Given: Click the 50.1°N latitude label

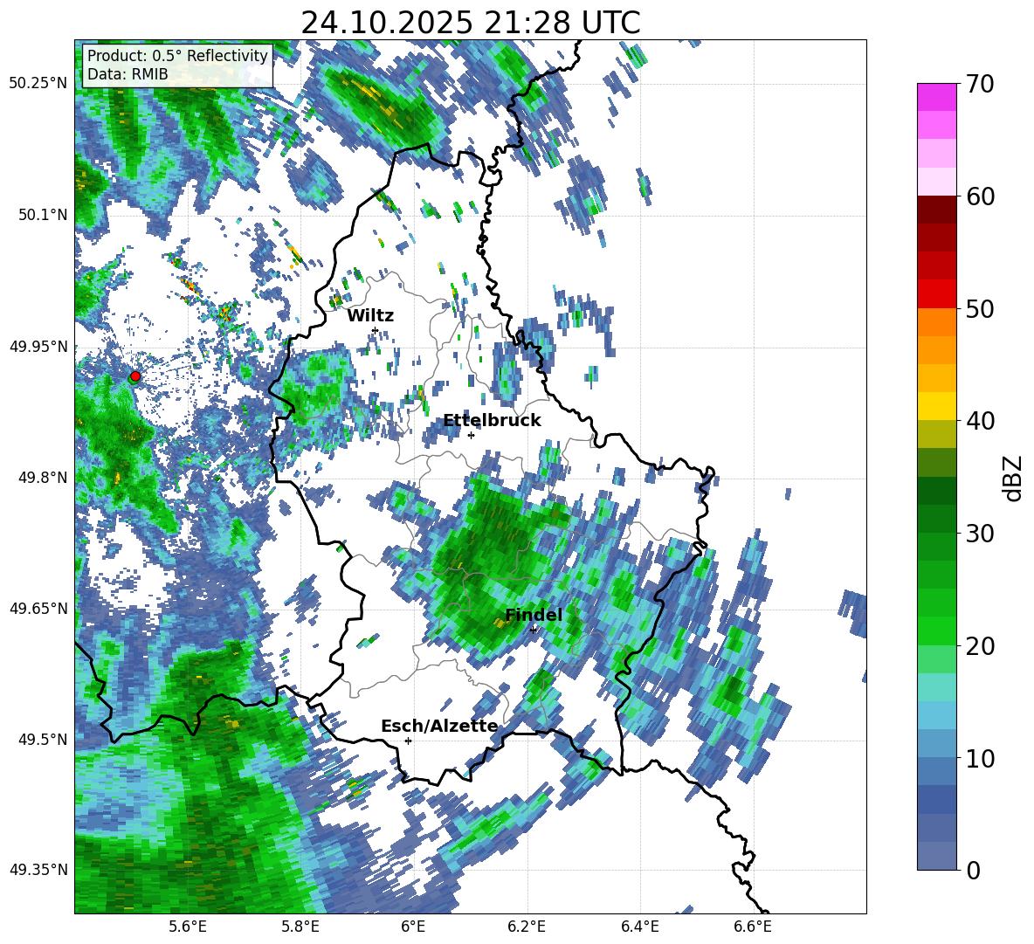Looking at the screenshot, I should 42,215.
